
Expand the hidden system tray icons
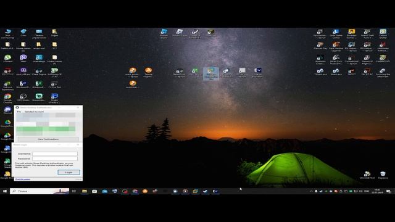311,191
